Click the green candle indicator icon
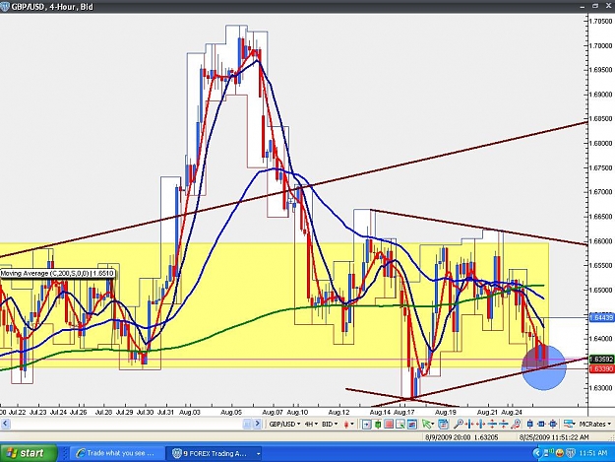The image size is (615, 462). pyautogui.click(x=377, y=424)
